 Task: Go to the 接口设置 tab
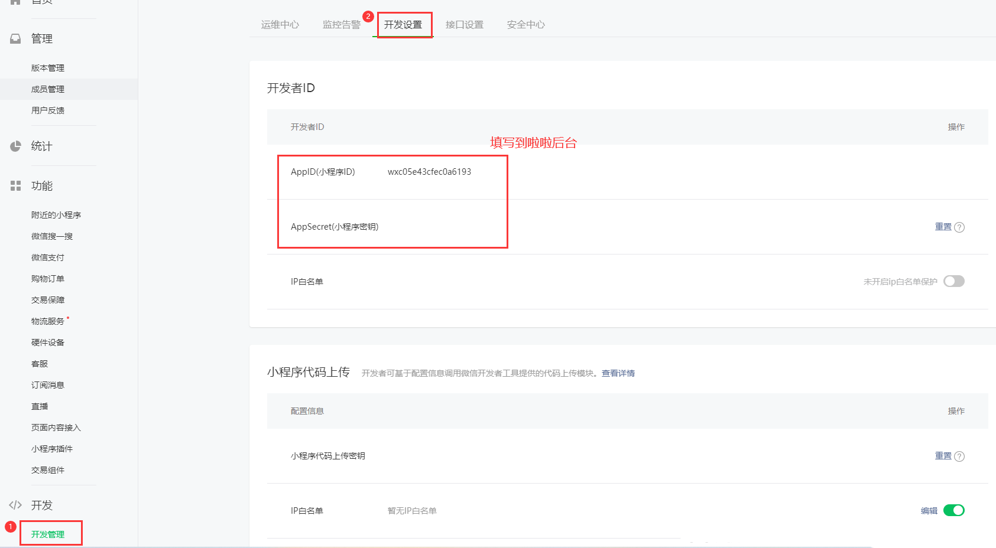[x=465, y=25]
